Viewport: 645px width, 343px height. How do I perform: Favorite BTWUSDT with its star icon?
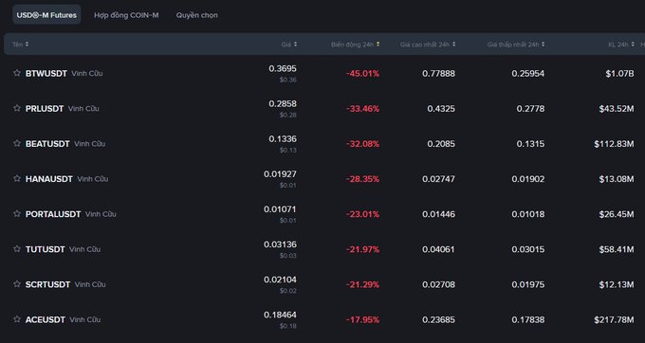[17, 73]
